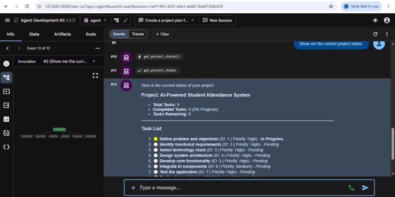Open the user account avatar icon
The height and width of the screenshot is (197, 395).
[387, 21]
